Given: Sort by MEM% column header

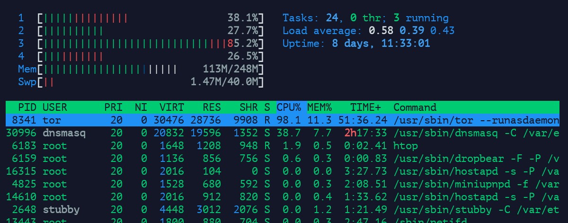Looking at the screenshot, I should tap(319, 107).
